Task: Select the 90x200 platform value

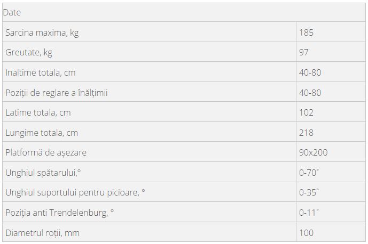Action: click(x=314, y=152)
